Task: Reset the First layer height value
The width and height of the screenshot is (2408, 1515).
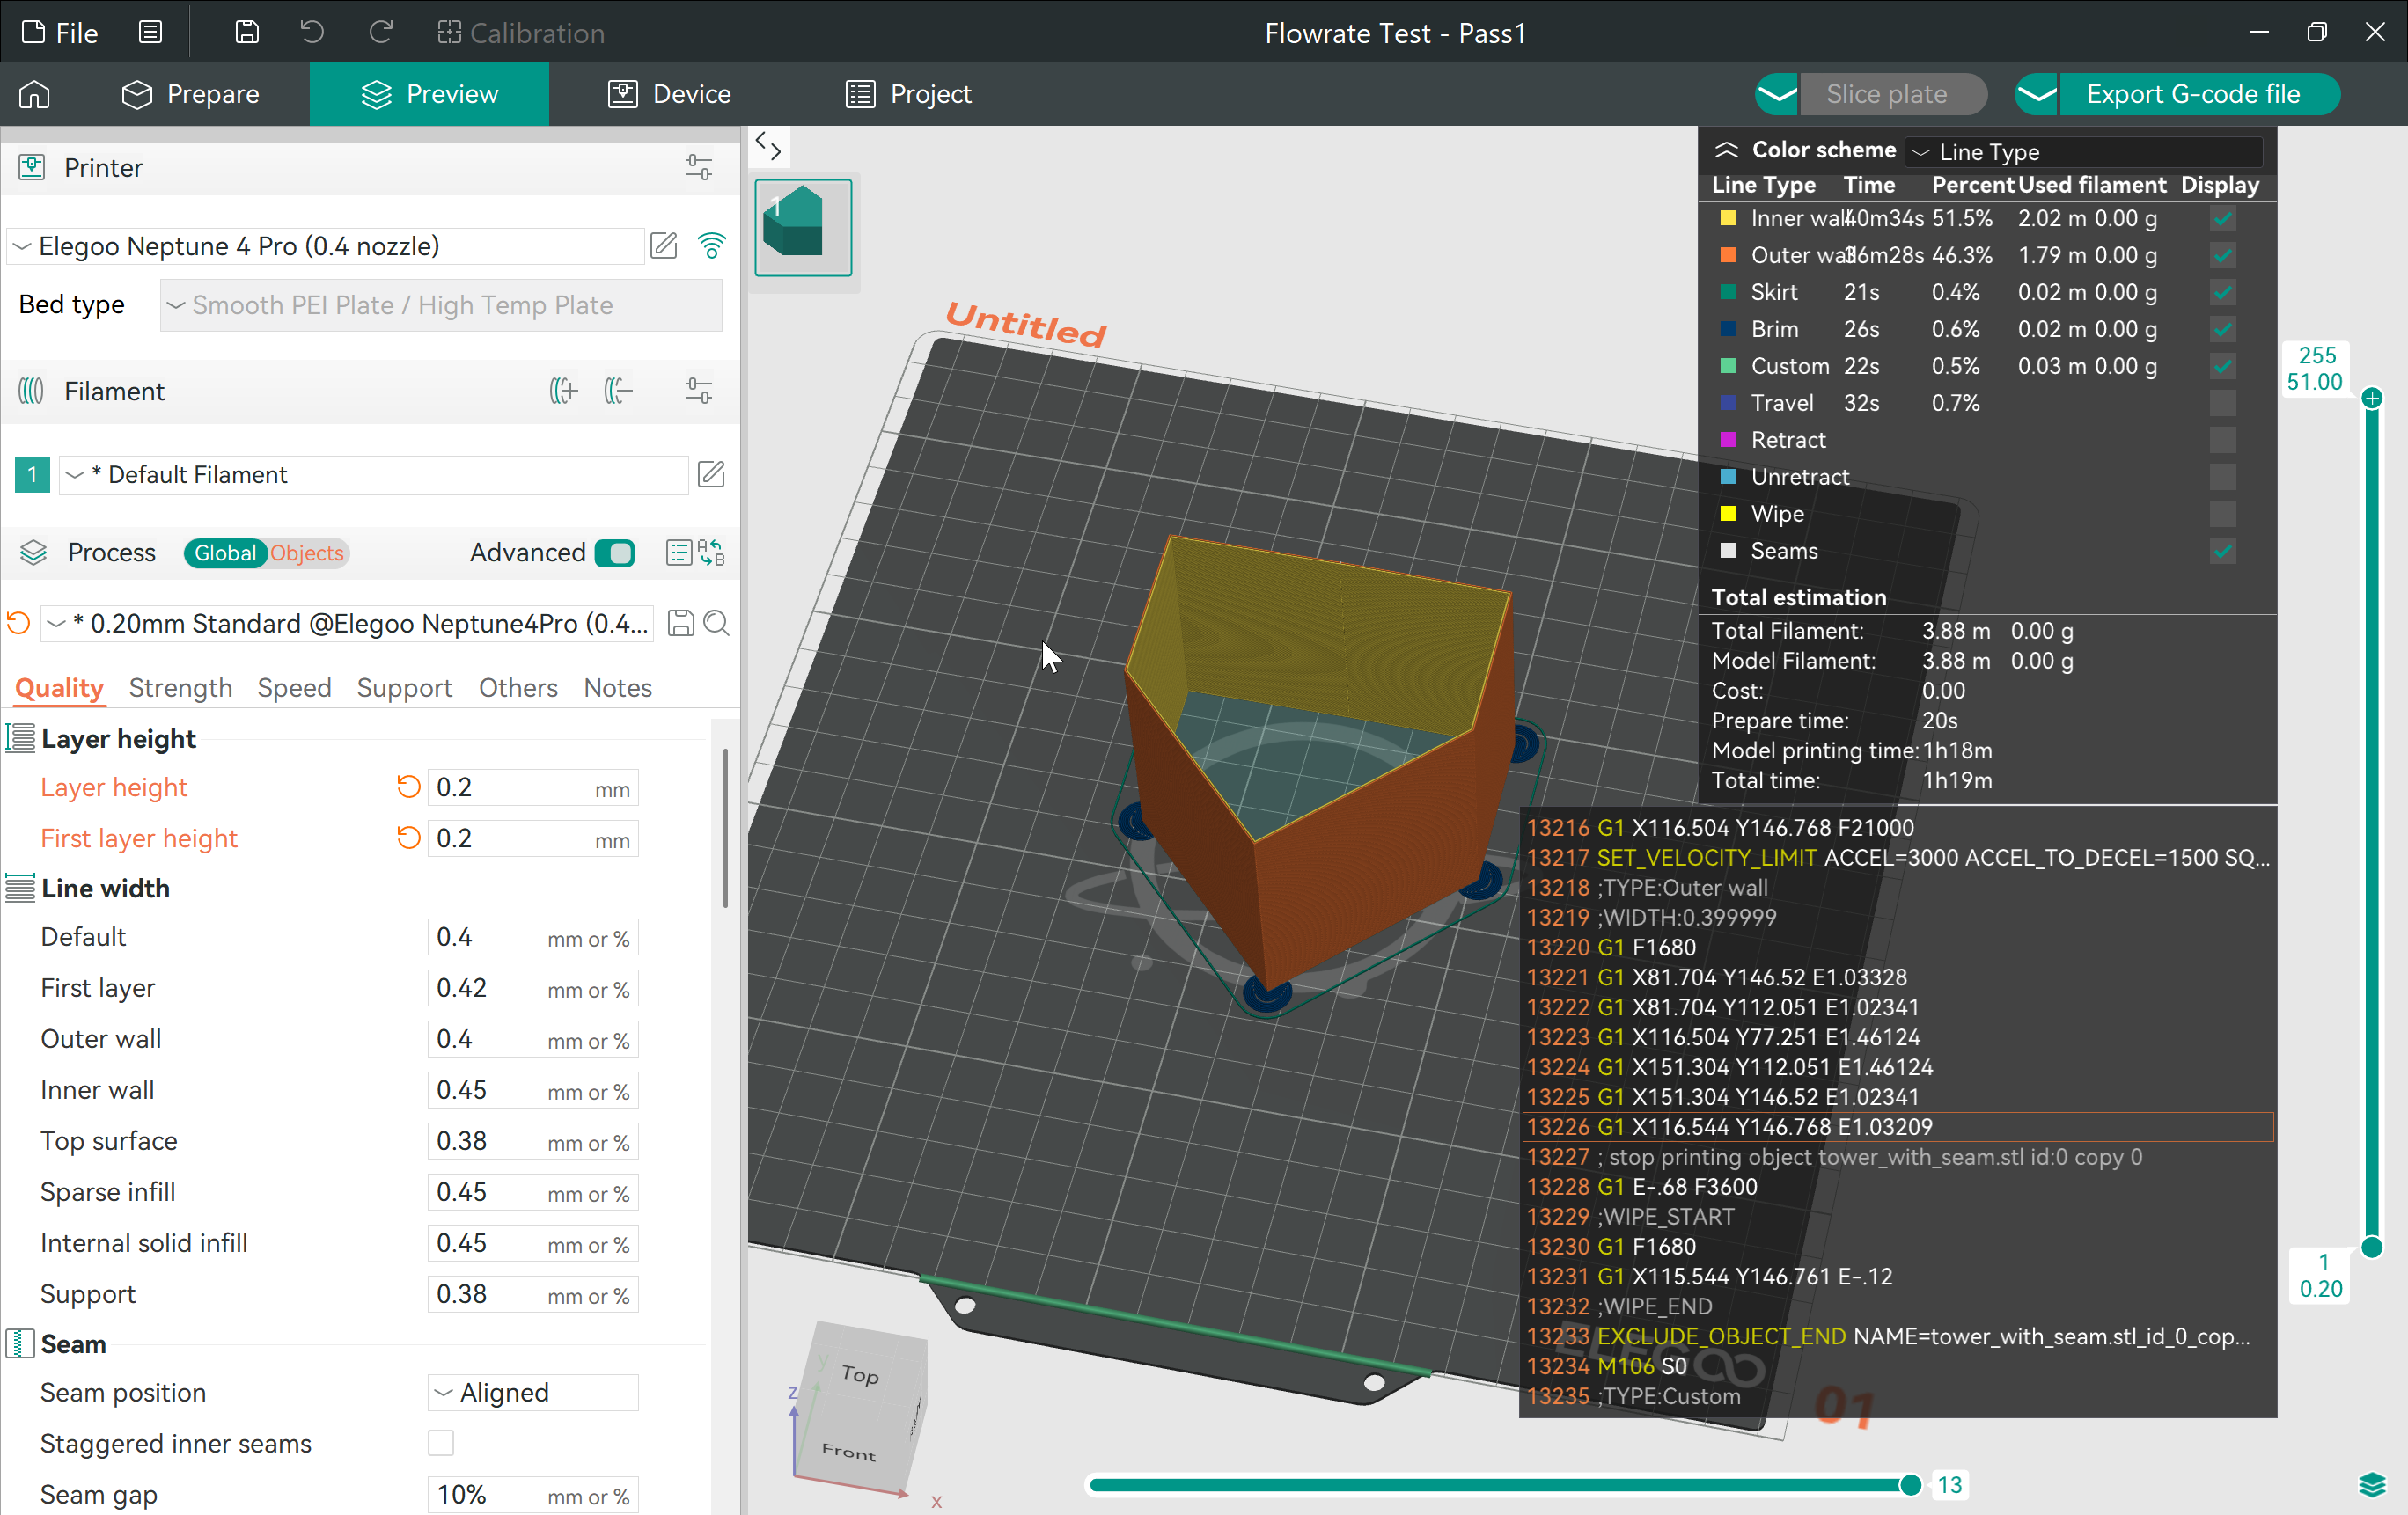Action: (x=408, y=838)
